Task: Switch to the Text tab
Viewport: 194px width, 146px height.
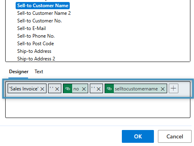Action: pos(39,72)
